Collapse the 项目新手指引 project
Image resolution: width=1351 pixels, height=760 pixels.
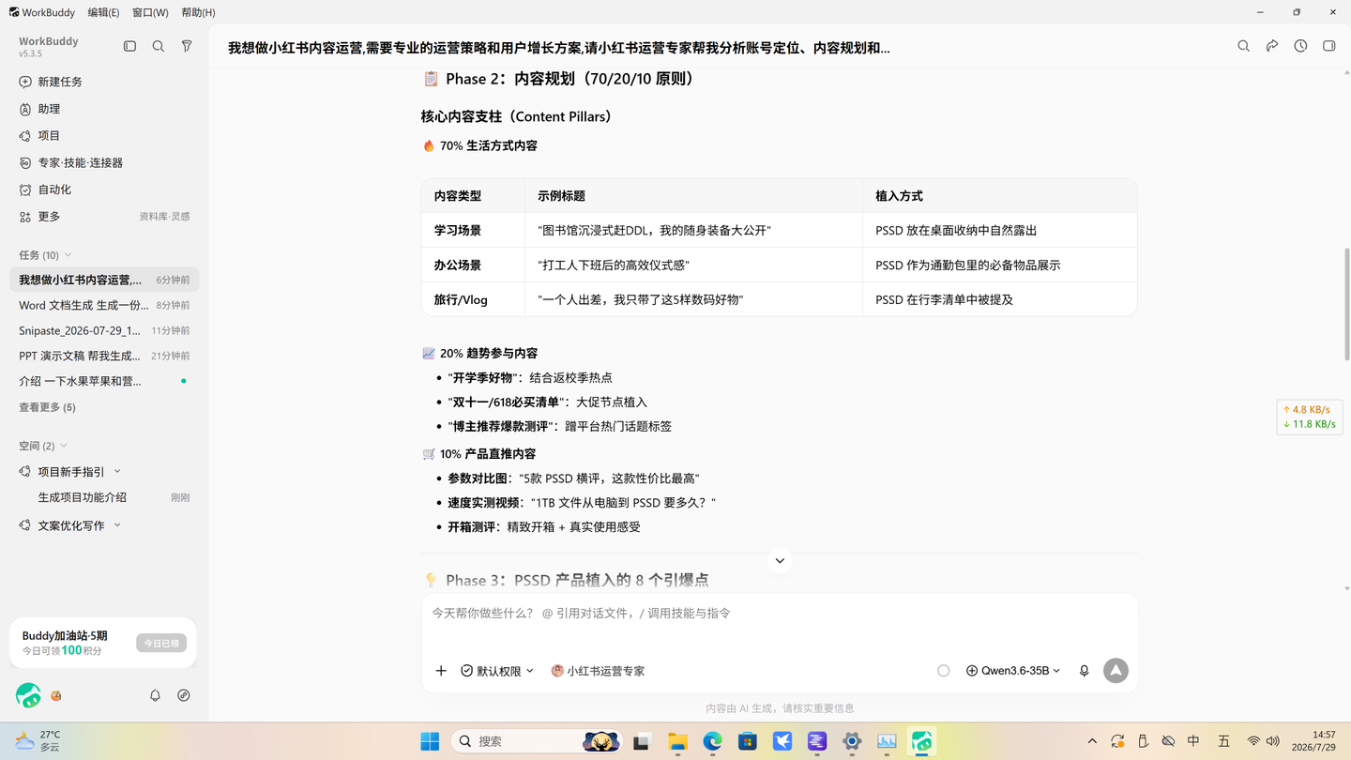pos(117,472)
